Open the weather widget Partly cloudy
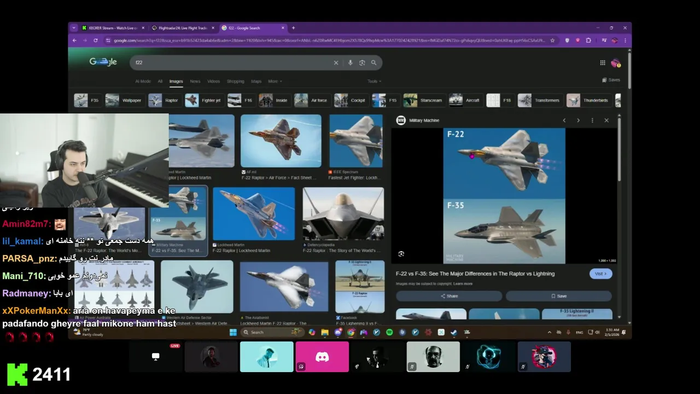Image resolution: width=700 pixels, height=394 pixels. pyautogui.click(x=87, y=332)
